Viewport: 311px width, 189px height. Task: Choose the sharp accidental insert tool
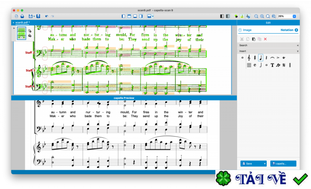255,58
